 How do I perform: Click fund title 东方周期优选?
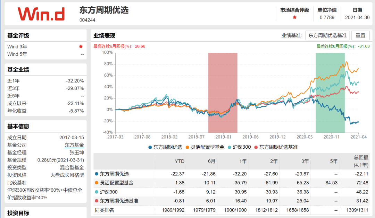(x=104, y=10)
